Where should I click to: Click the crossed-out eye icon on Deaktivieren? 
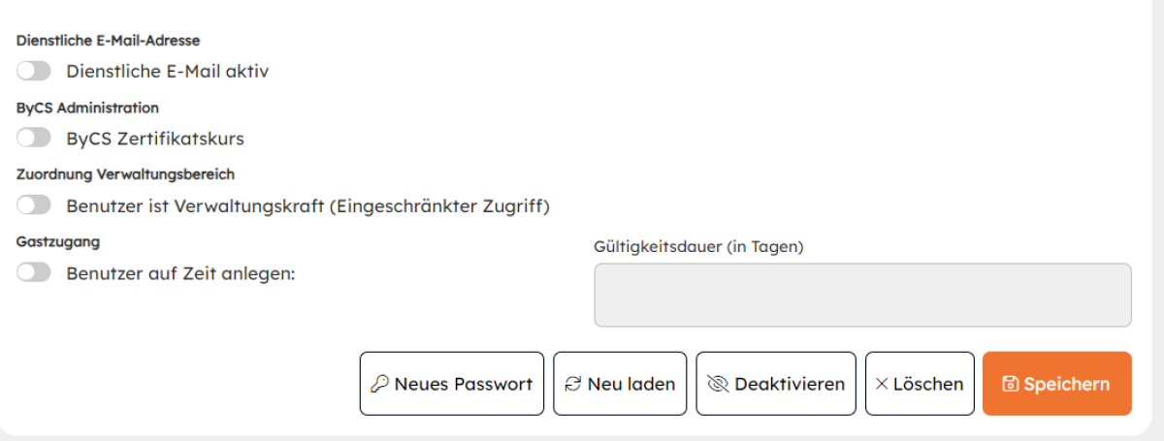coord(718,384)
